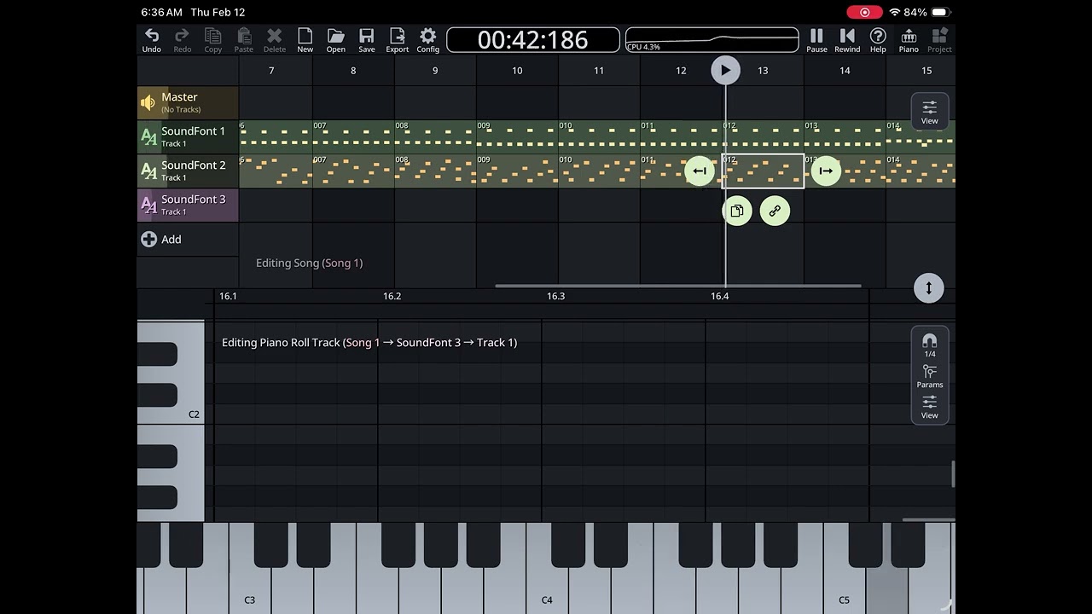Open Config settings

pos(428,40)
